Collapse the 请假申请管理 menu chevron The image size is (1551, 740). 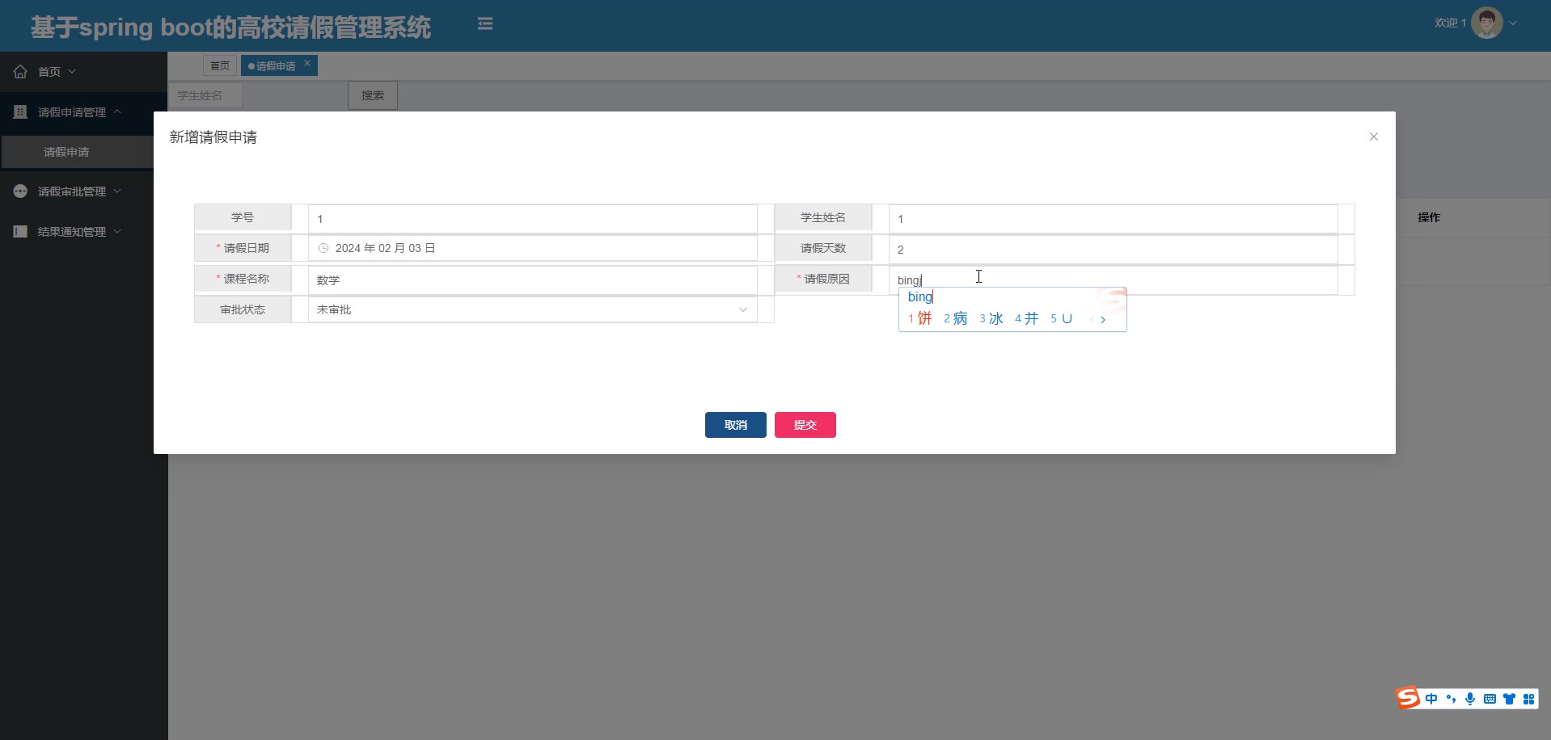[117, 111]
